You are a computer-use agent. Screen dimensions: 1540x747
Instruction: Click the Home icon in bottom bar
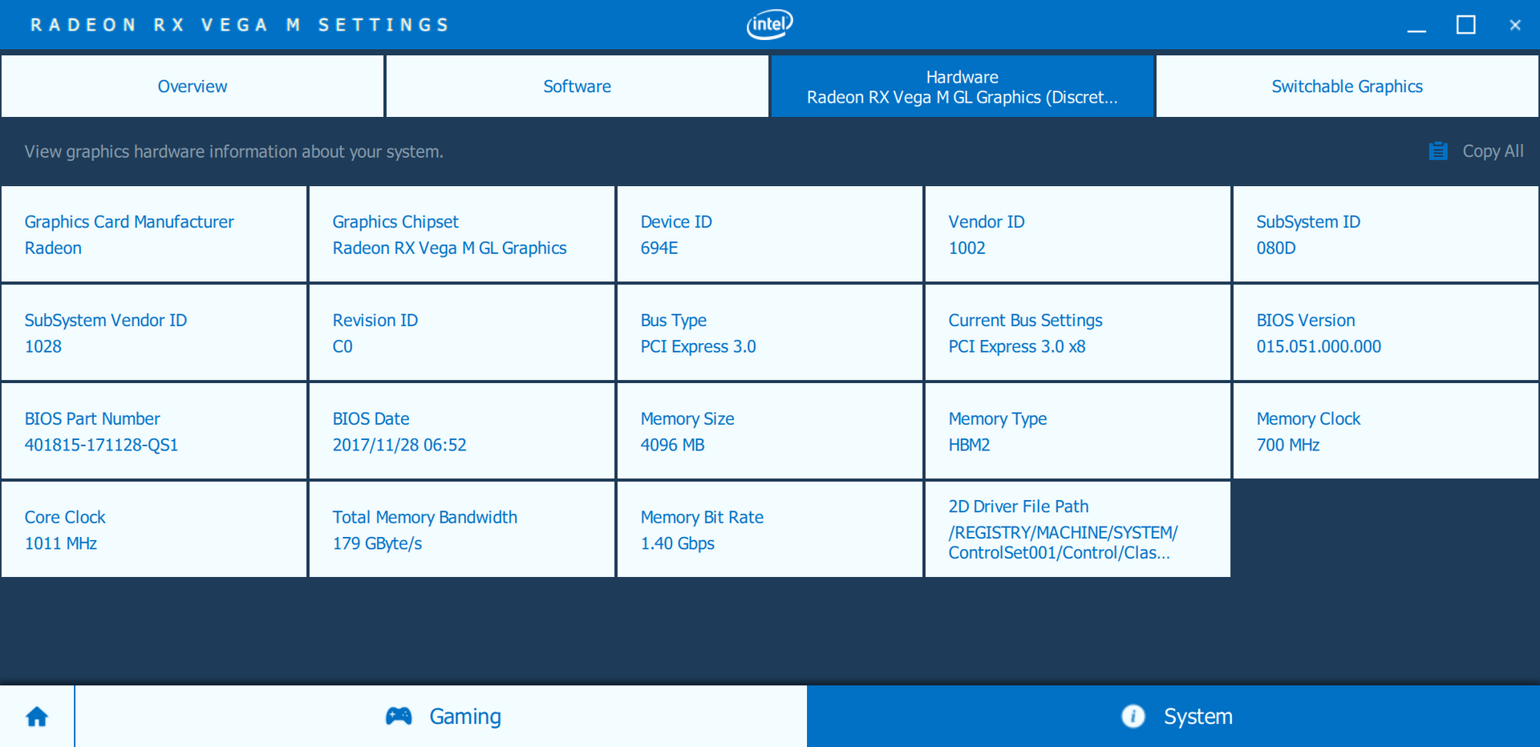[37, 717]
